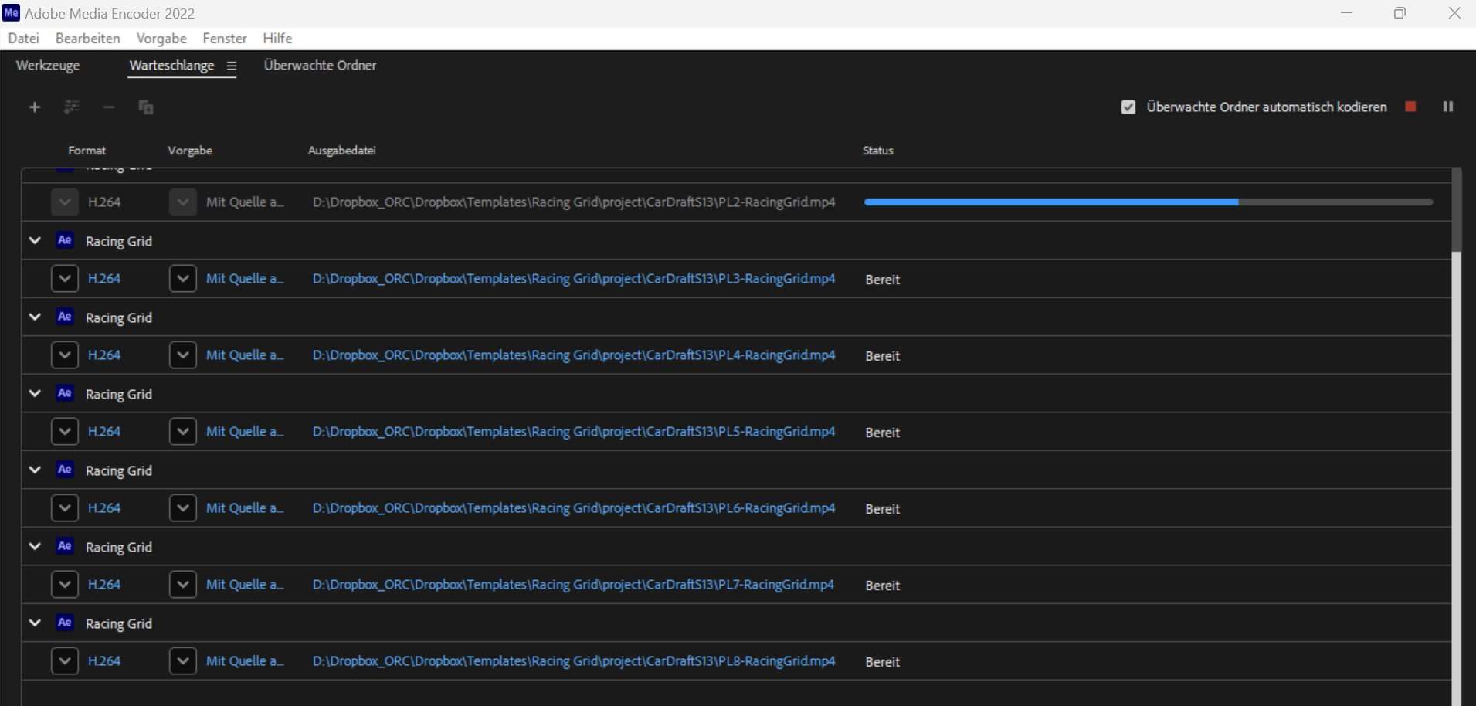Click H.264 format link for PL7 output

pos(104,585)
